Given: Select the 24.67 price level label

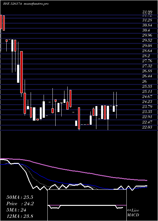Looking at the screenshot, I should coord(147,97).
